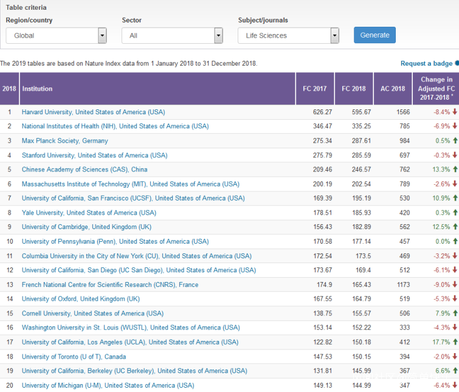Viewport: 459px width, 392px height.
Task: Open the Subject/journals Life Sciences dropdown
Action: point(288,36)
